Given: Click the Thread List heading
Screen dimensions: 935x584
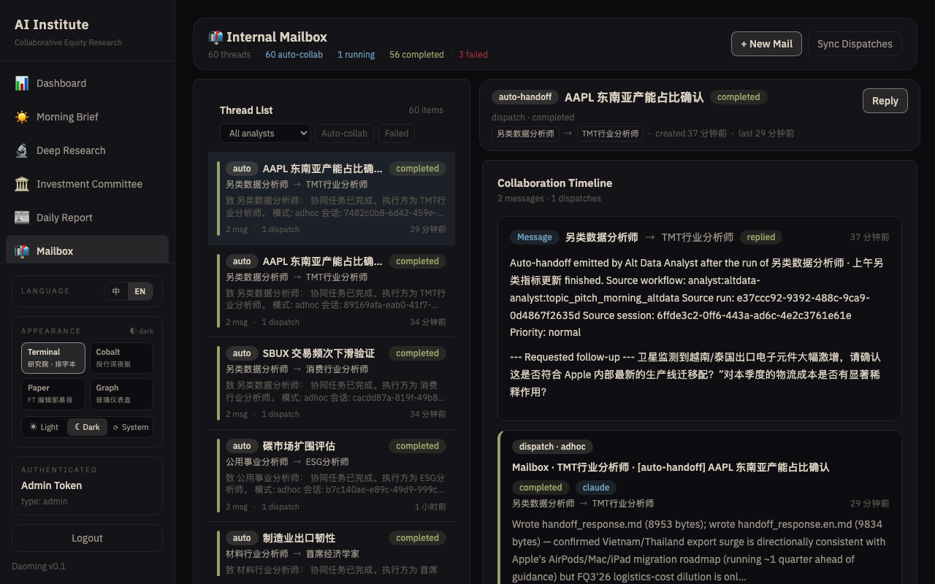Looking at the screenshot, I should (x=246, y=110).
